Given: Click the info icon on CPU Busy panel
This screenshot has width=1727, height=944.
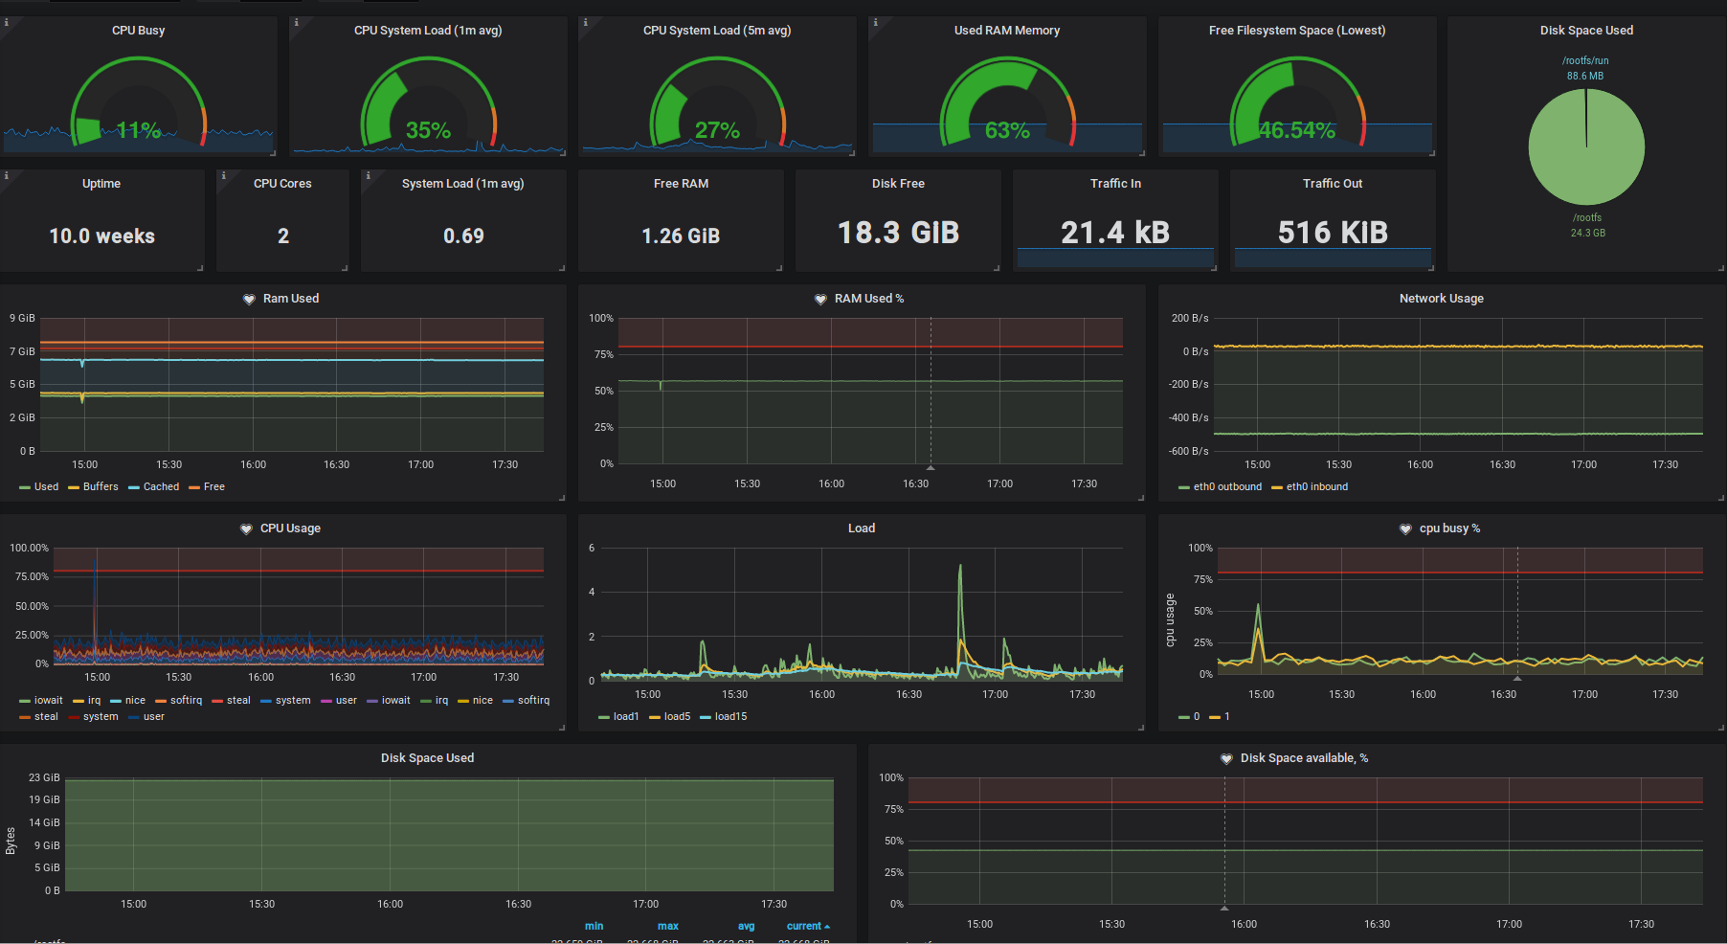Looking at the screenshot, I should tap(6, 22).
